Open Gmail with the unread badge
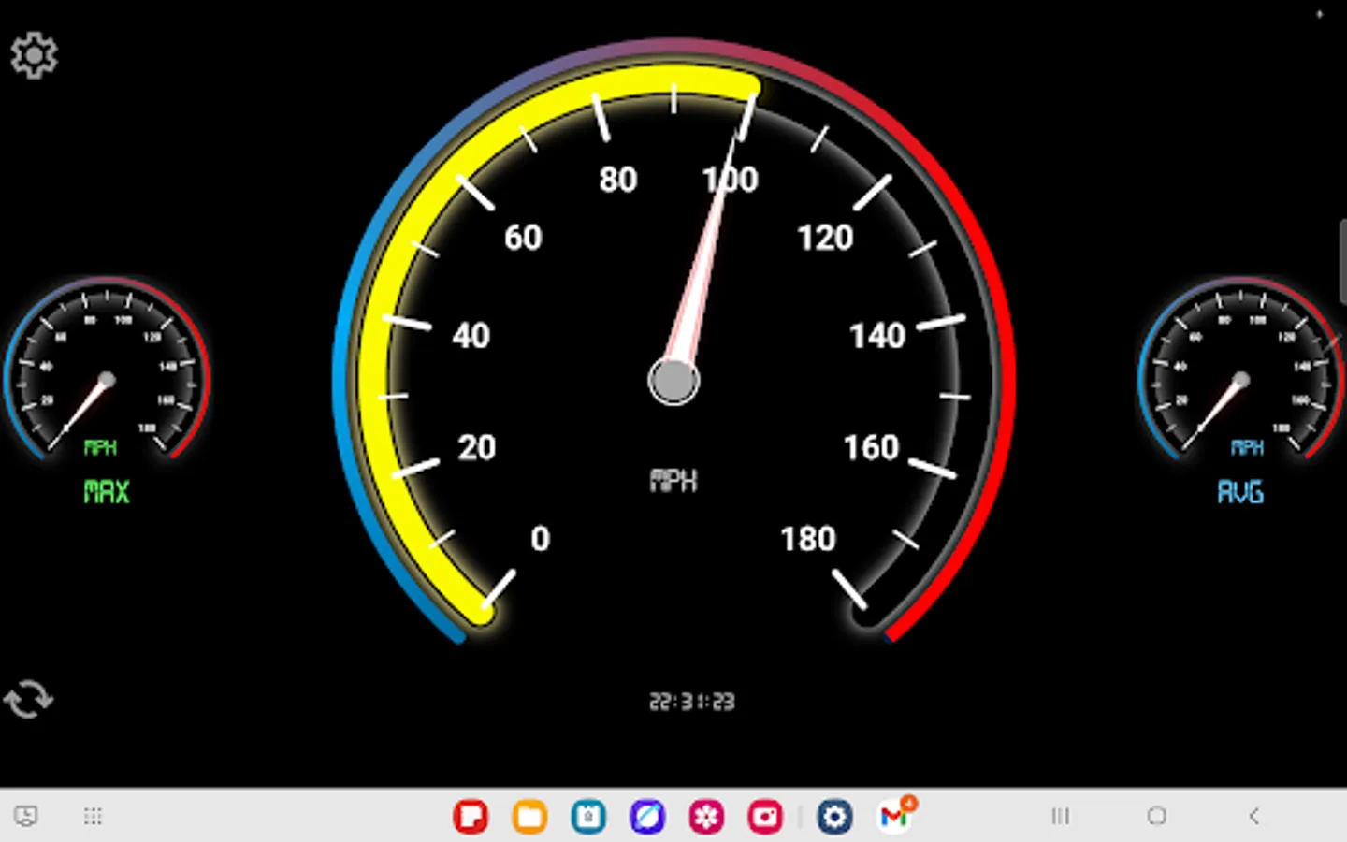This screenshot has height=842, width=1347. (893, 816)
